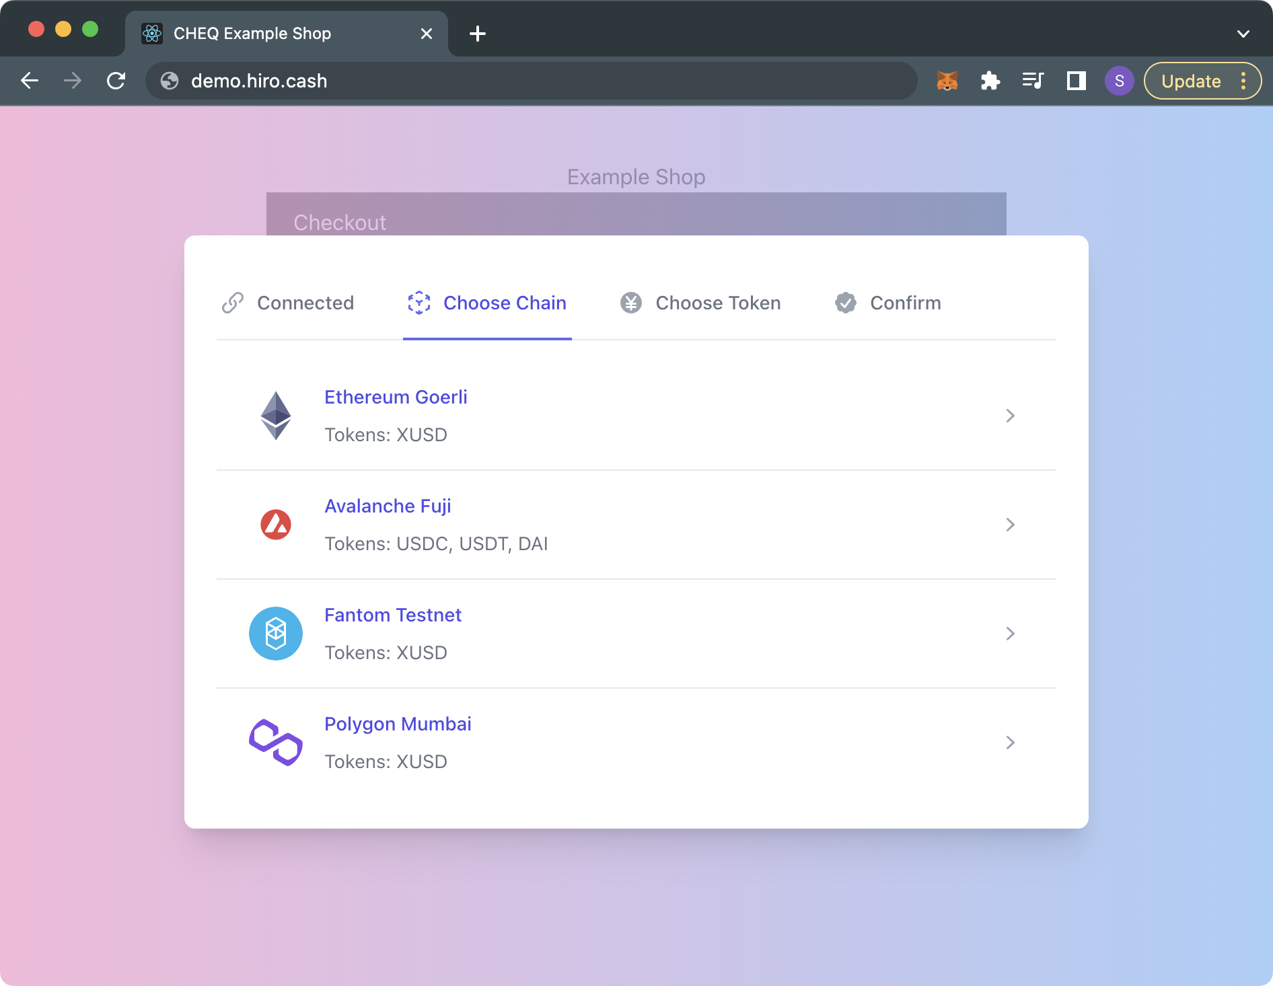
Task: Click the MetaMask fox extension icon
Action: coord(947,81)
